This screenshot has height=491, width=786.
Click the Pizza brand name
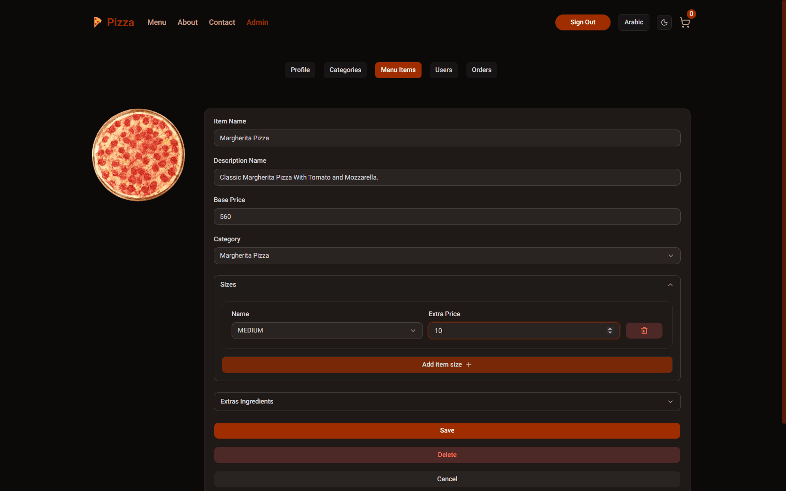[x=120, y=22]
